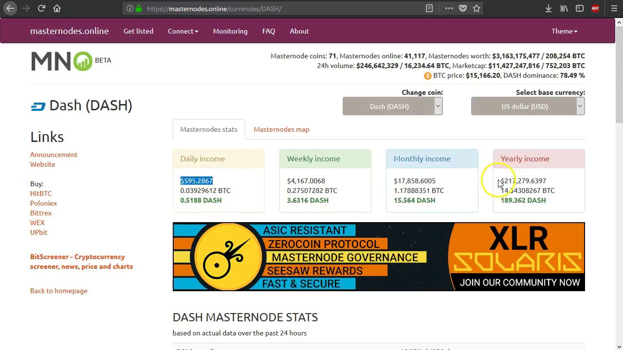Image resolution: width=623 pixels, height=350 pixels.
Task: Bookmark this page with star icon
Action: [476, 8]
